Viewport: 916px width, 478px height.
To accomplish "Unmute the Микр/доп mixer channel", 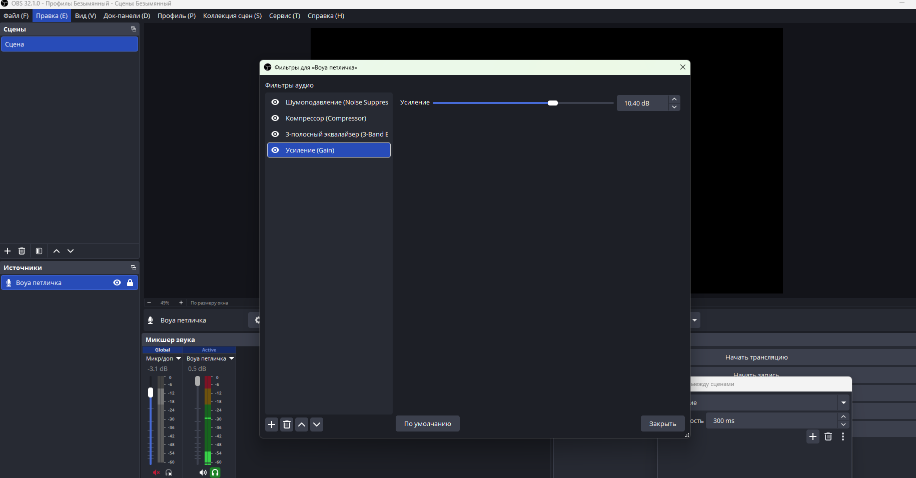I will coord(156,472).
